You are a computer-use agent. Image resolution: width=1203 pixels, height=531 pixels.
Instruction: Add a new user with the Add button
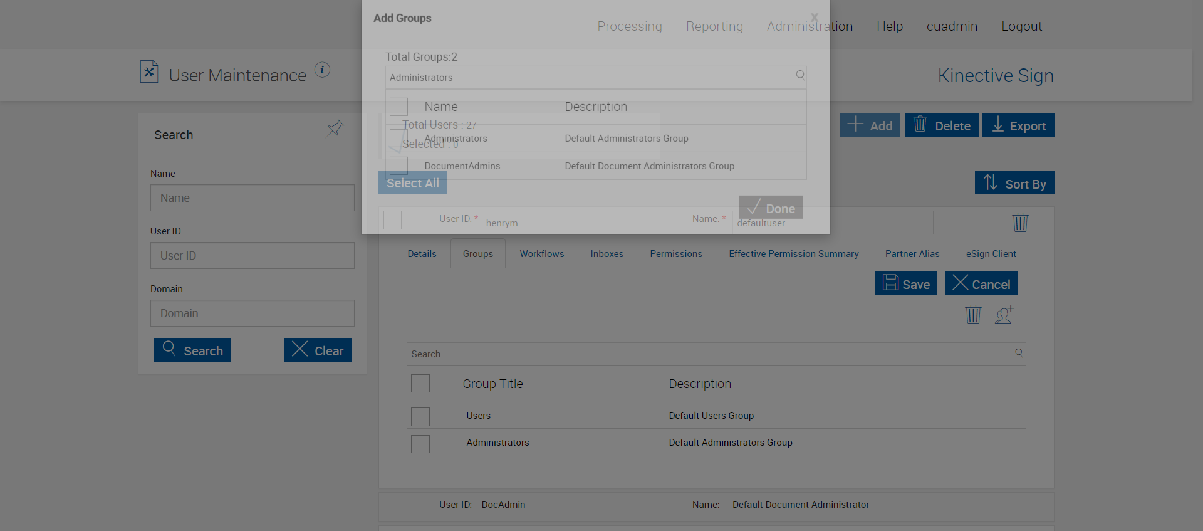point(870,125)
